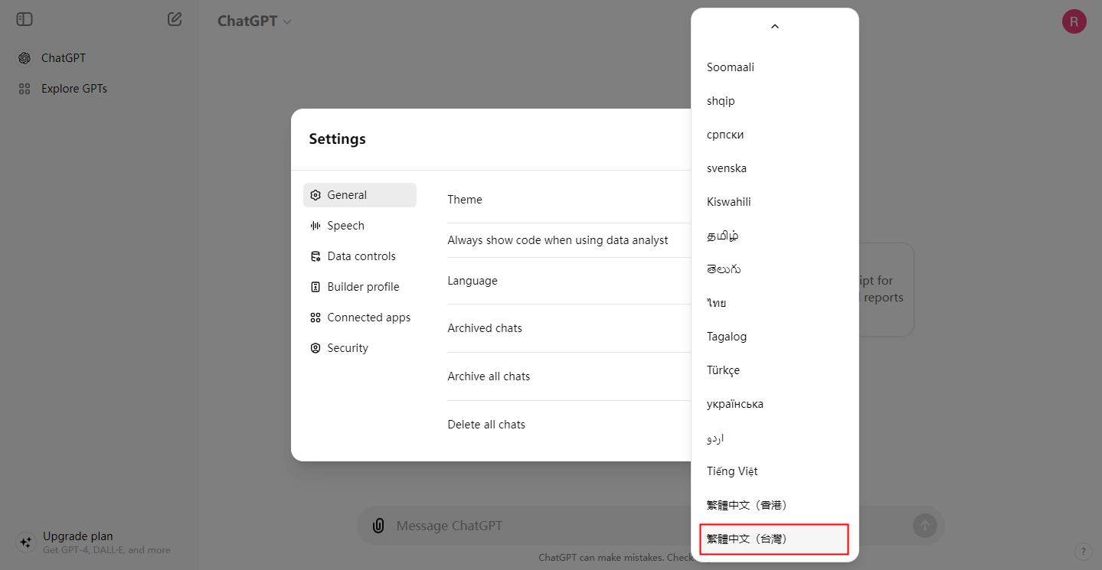Select 繁體中文（香港）from the language list
Image resolution: width=1102 pixels, height=570 pixels.
[774, 505]
